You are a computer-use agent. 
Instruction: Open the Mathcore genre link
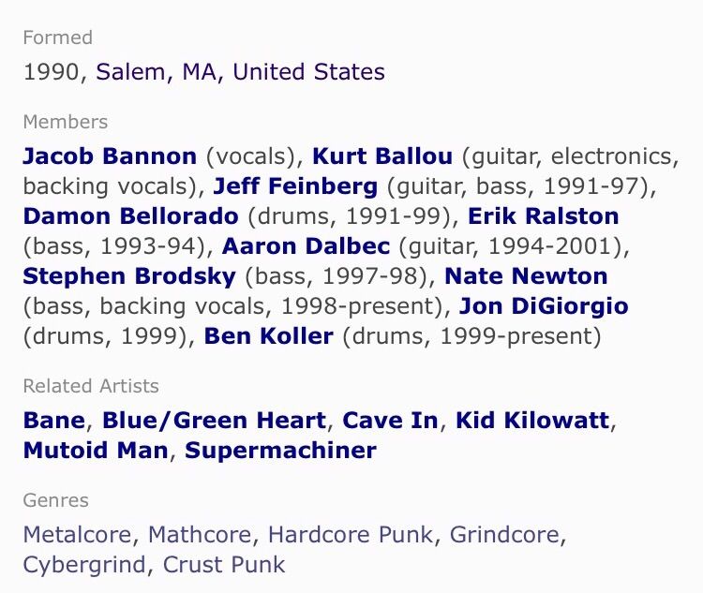pyautogui.click(x=200, y=535)
